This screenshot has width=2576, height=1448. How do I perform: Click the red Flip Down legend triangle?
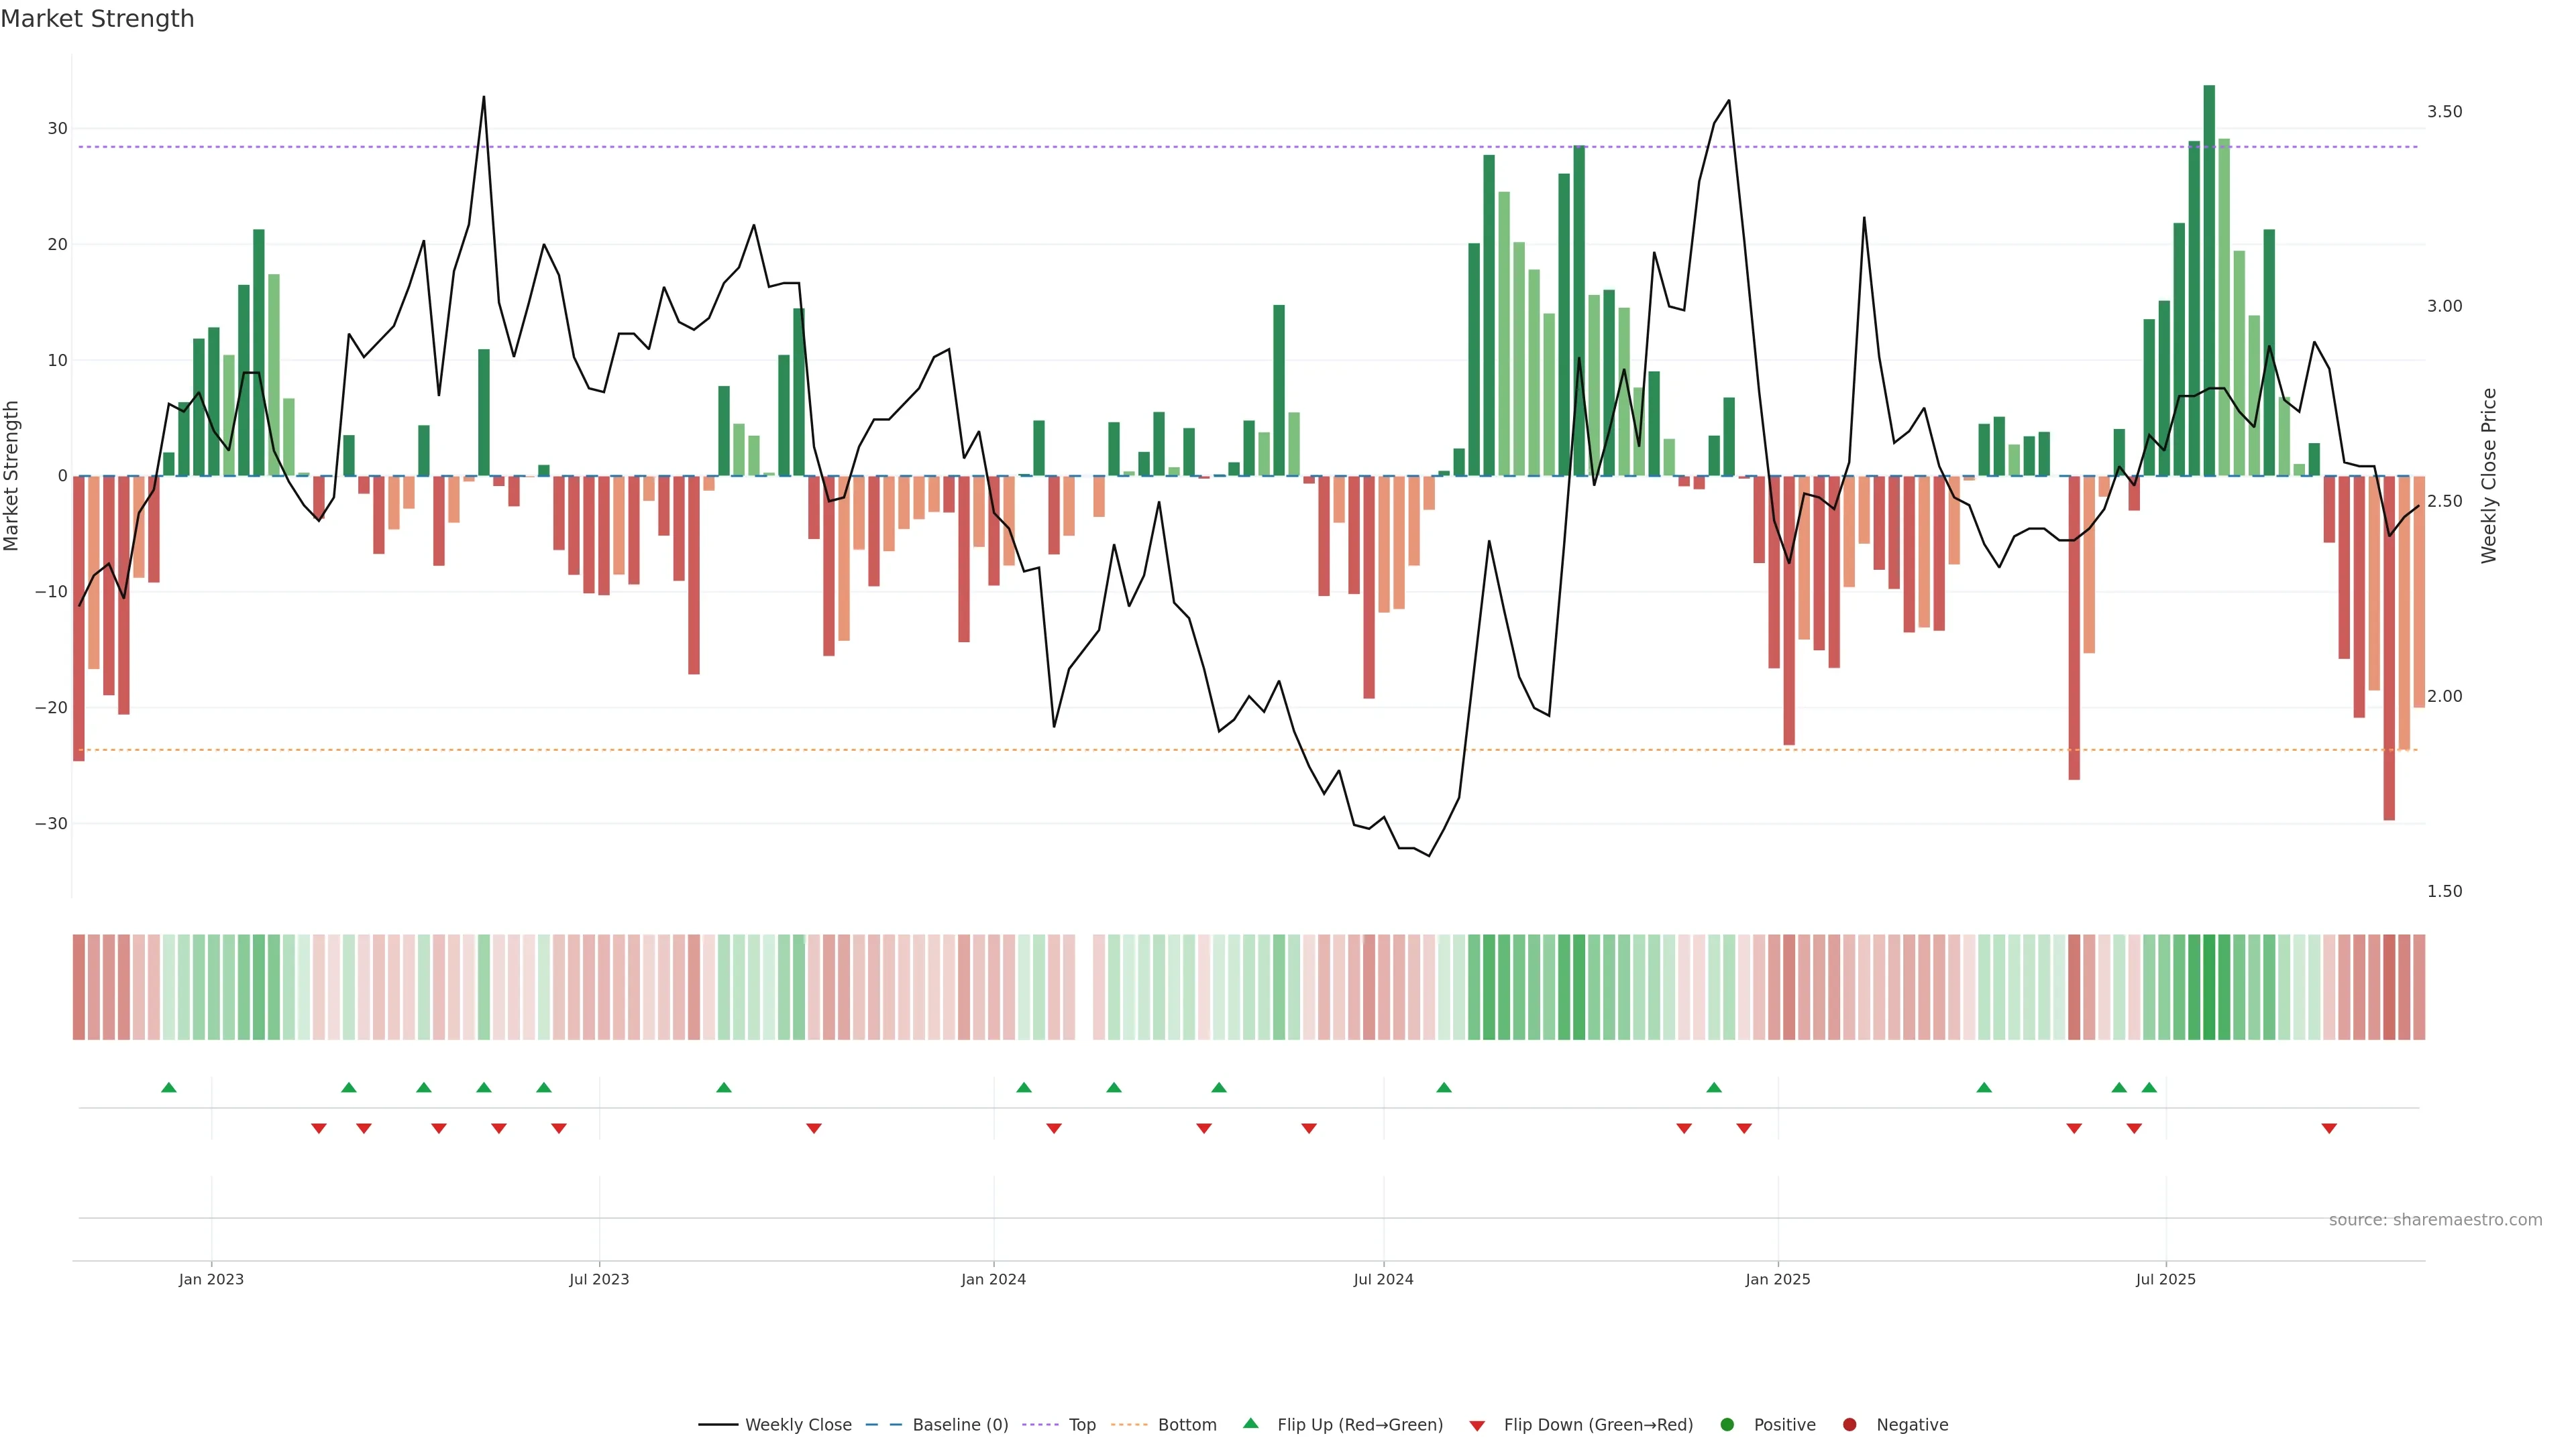1477,1426
